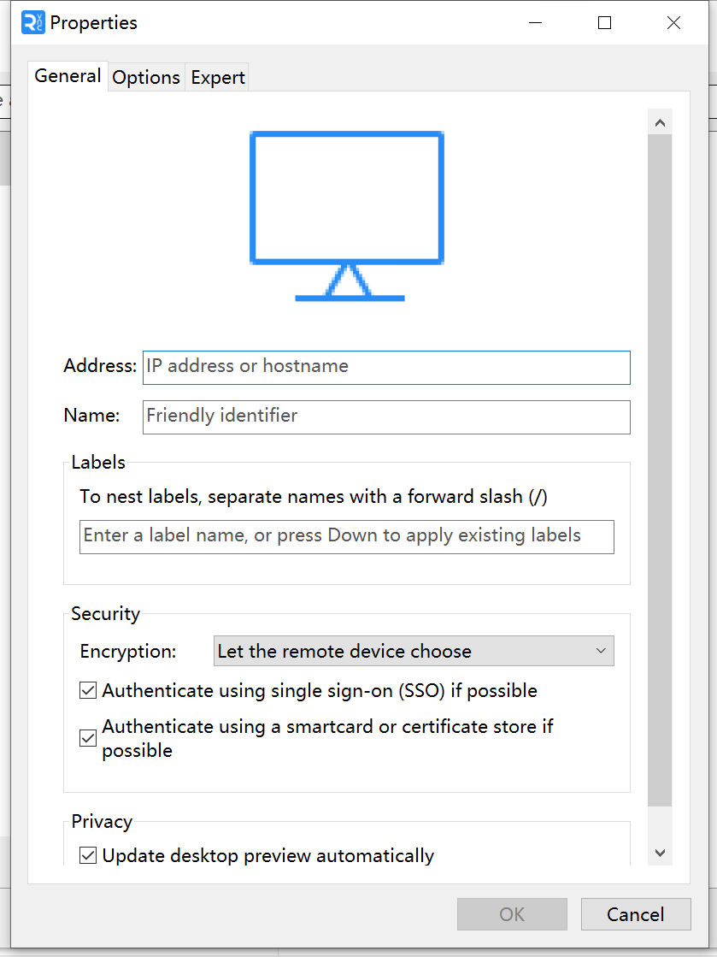Open the Expert tab
This screenshot has width=717, height=957.
pyautogui.click(x=218, y=78)
